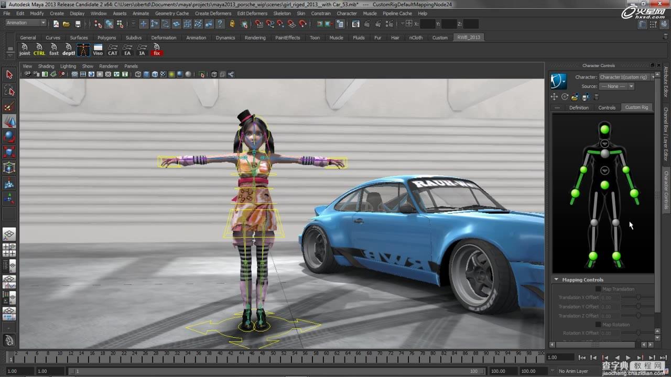The image size is (671, 377).
Task: Click the current time field showing 1.00
Action: tap(560, 357)
